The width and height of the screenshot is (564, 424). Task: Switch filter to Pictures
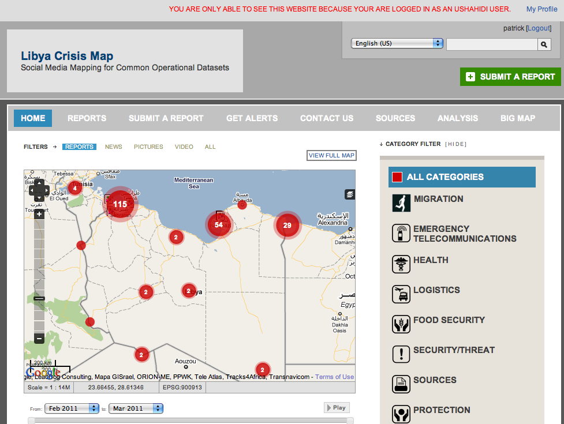pyautogui.click(x=148, y=147)
